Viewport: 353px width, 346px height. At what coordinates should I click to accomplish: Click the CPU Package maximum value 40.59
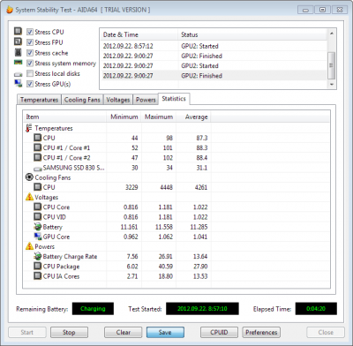pyautogui.click(x=166, y=267)
